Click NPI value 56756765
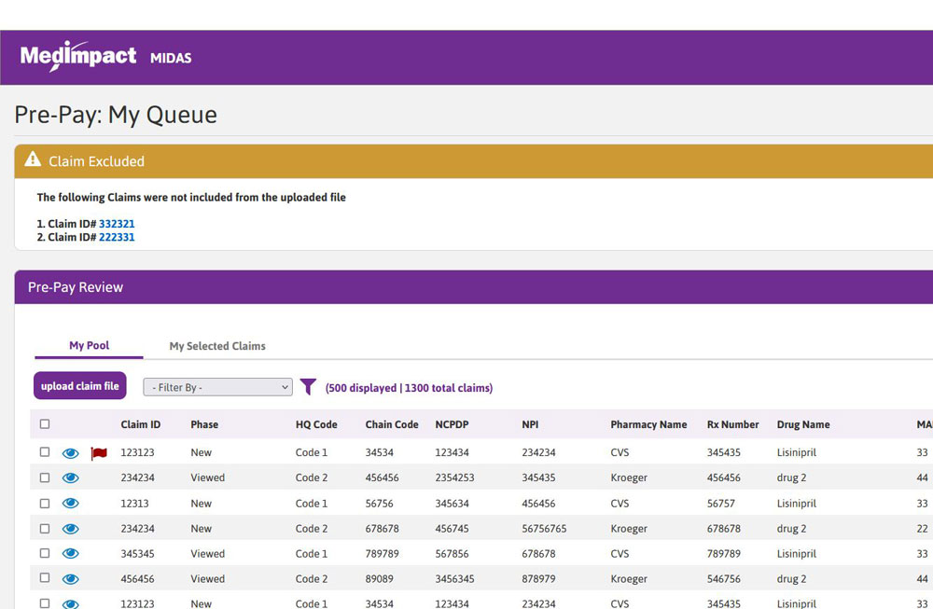This screenshot has height=609, width=933. point(544,529)
